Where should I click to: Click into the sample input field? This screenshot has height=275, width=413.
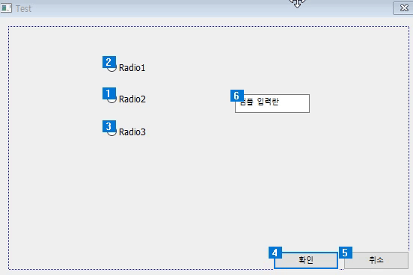[x=272, y=103]
